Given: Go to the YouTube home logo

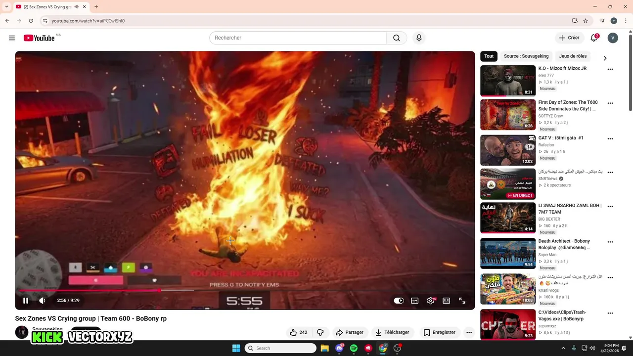Looking at the screenshot, I should click(39, 38).
